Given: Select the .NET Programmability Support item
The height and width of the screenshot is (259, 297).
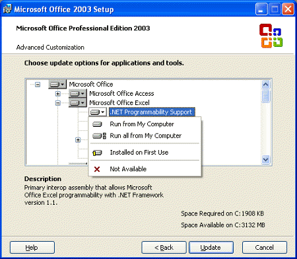Looking at the screenshot, I should [x=152, y=112].
